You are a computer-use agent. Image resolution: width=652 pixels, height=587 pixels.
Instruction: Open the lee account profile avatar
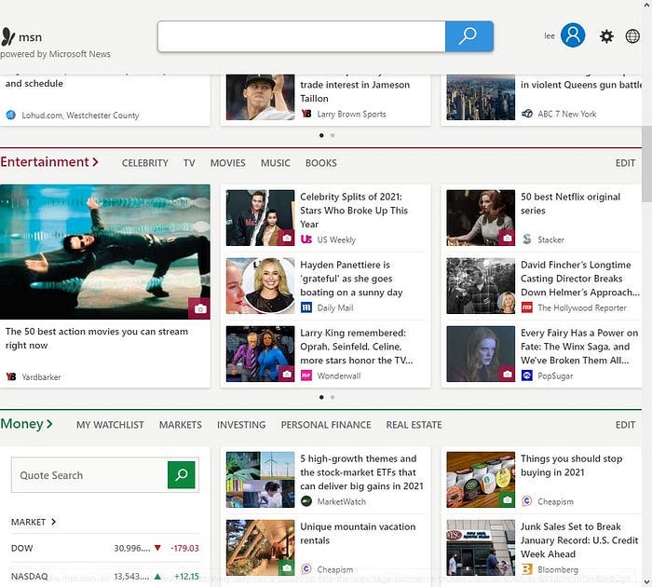point(573,35)
